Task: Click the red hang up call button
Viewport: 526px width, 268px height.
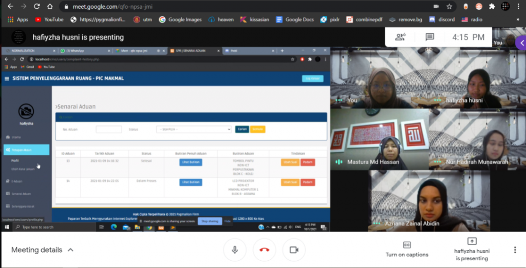Action: click(265, 250)
